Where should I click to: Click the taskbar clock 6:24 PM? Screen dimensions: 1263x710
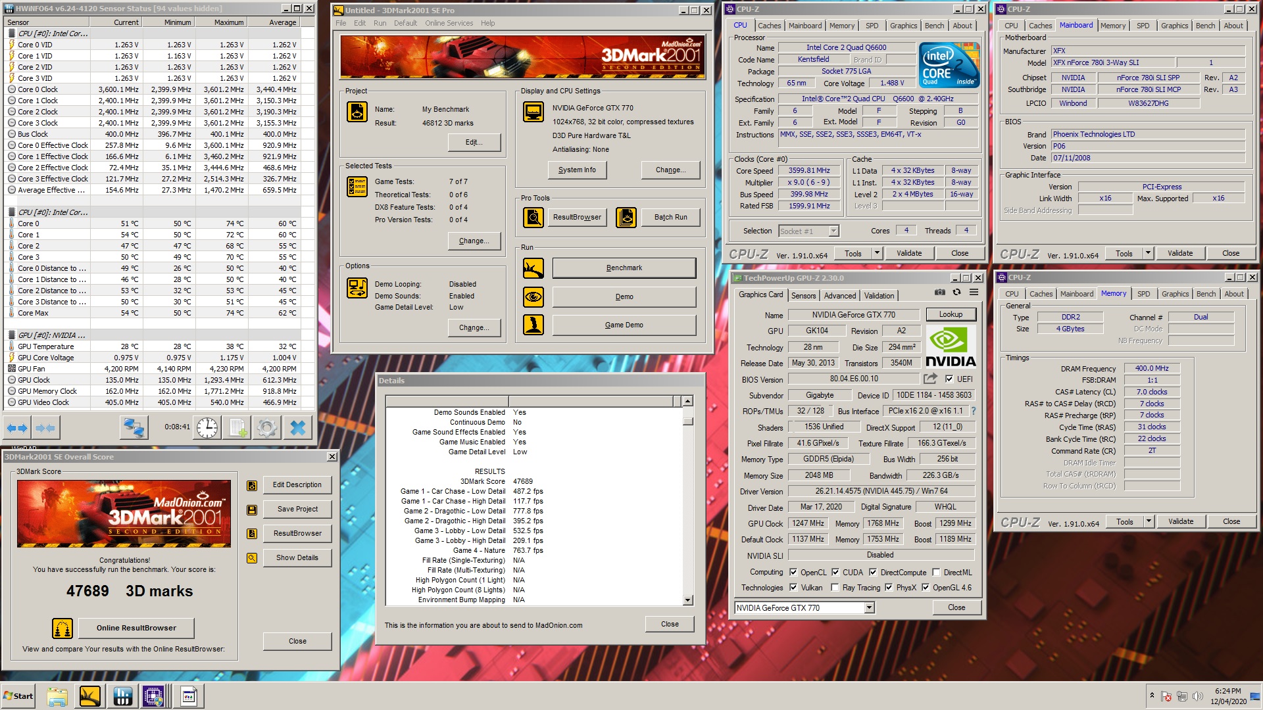click(1227, 691)
